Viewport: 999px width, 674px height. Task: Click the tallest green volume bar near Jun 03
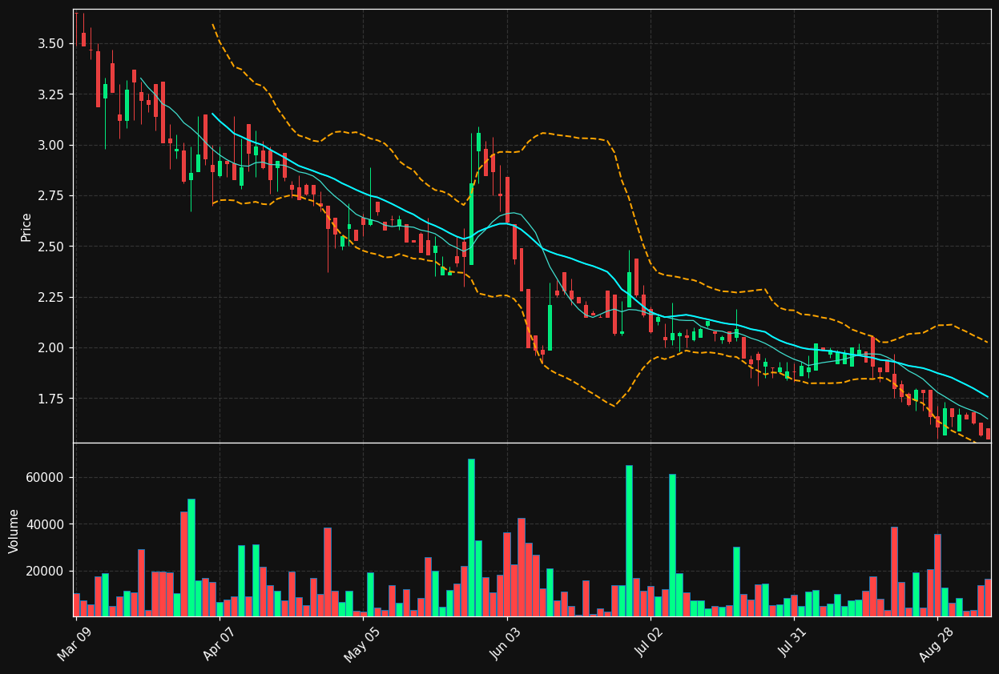[471, 537]
